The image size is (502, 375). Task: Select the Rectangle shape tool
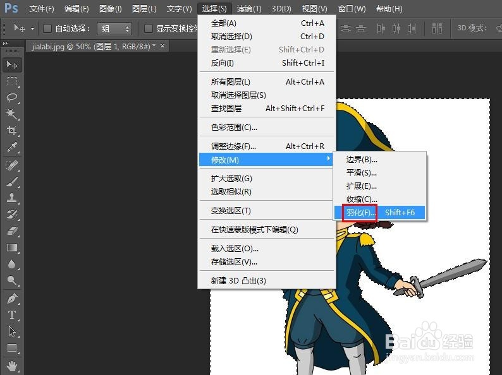12,348
